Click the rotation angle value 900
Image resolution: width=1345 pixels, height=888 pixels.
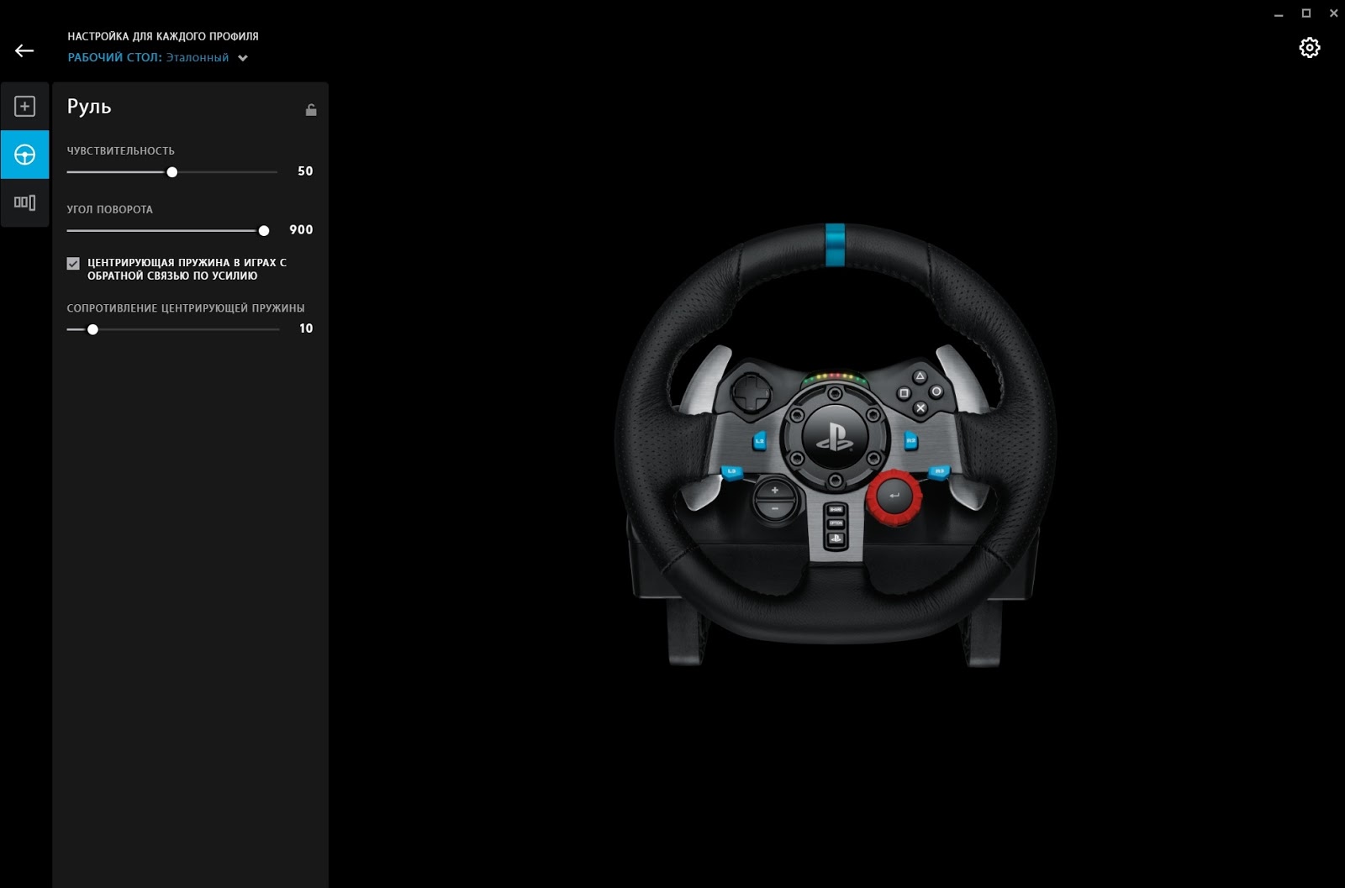[x=301, y=230]
